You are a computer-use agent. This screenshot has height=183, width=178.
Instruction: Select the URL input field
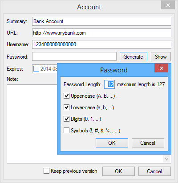pyautogui.click(x=101, y=33)
